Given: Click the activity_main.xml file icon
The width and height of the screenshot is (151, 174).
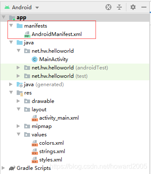Looking at the screenshot, I should pyautogui.click(x=35, y=118).
